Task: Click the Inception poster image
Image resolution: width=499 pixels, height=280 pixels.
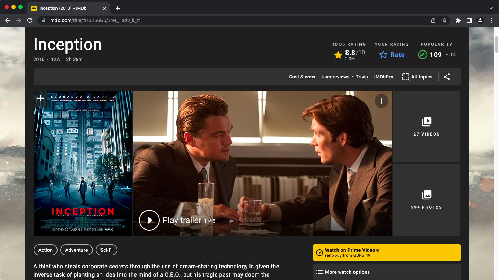Action: 83,163
